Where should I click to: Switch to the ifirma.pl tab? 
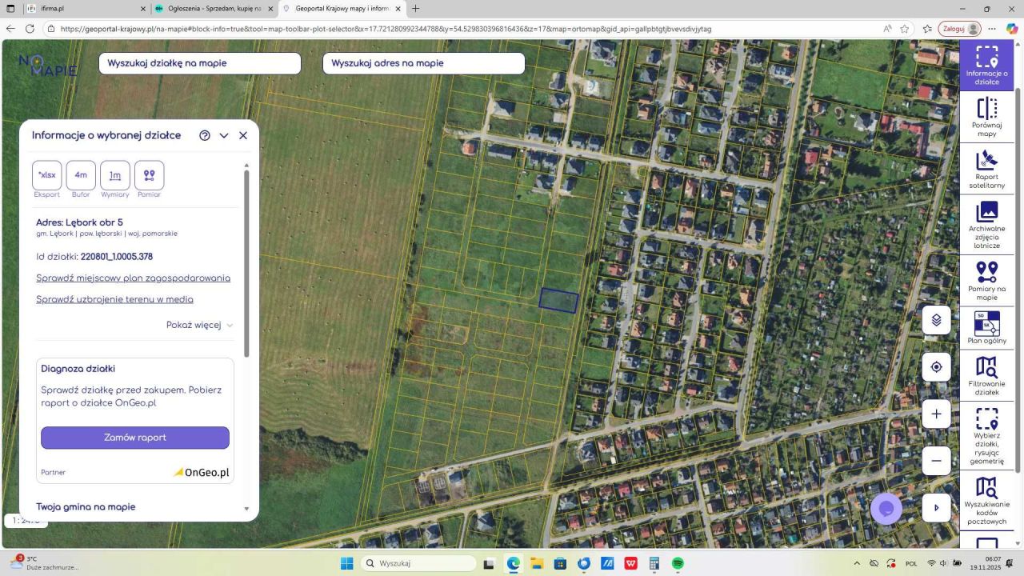click(x=86, y=9)
